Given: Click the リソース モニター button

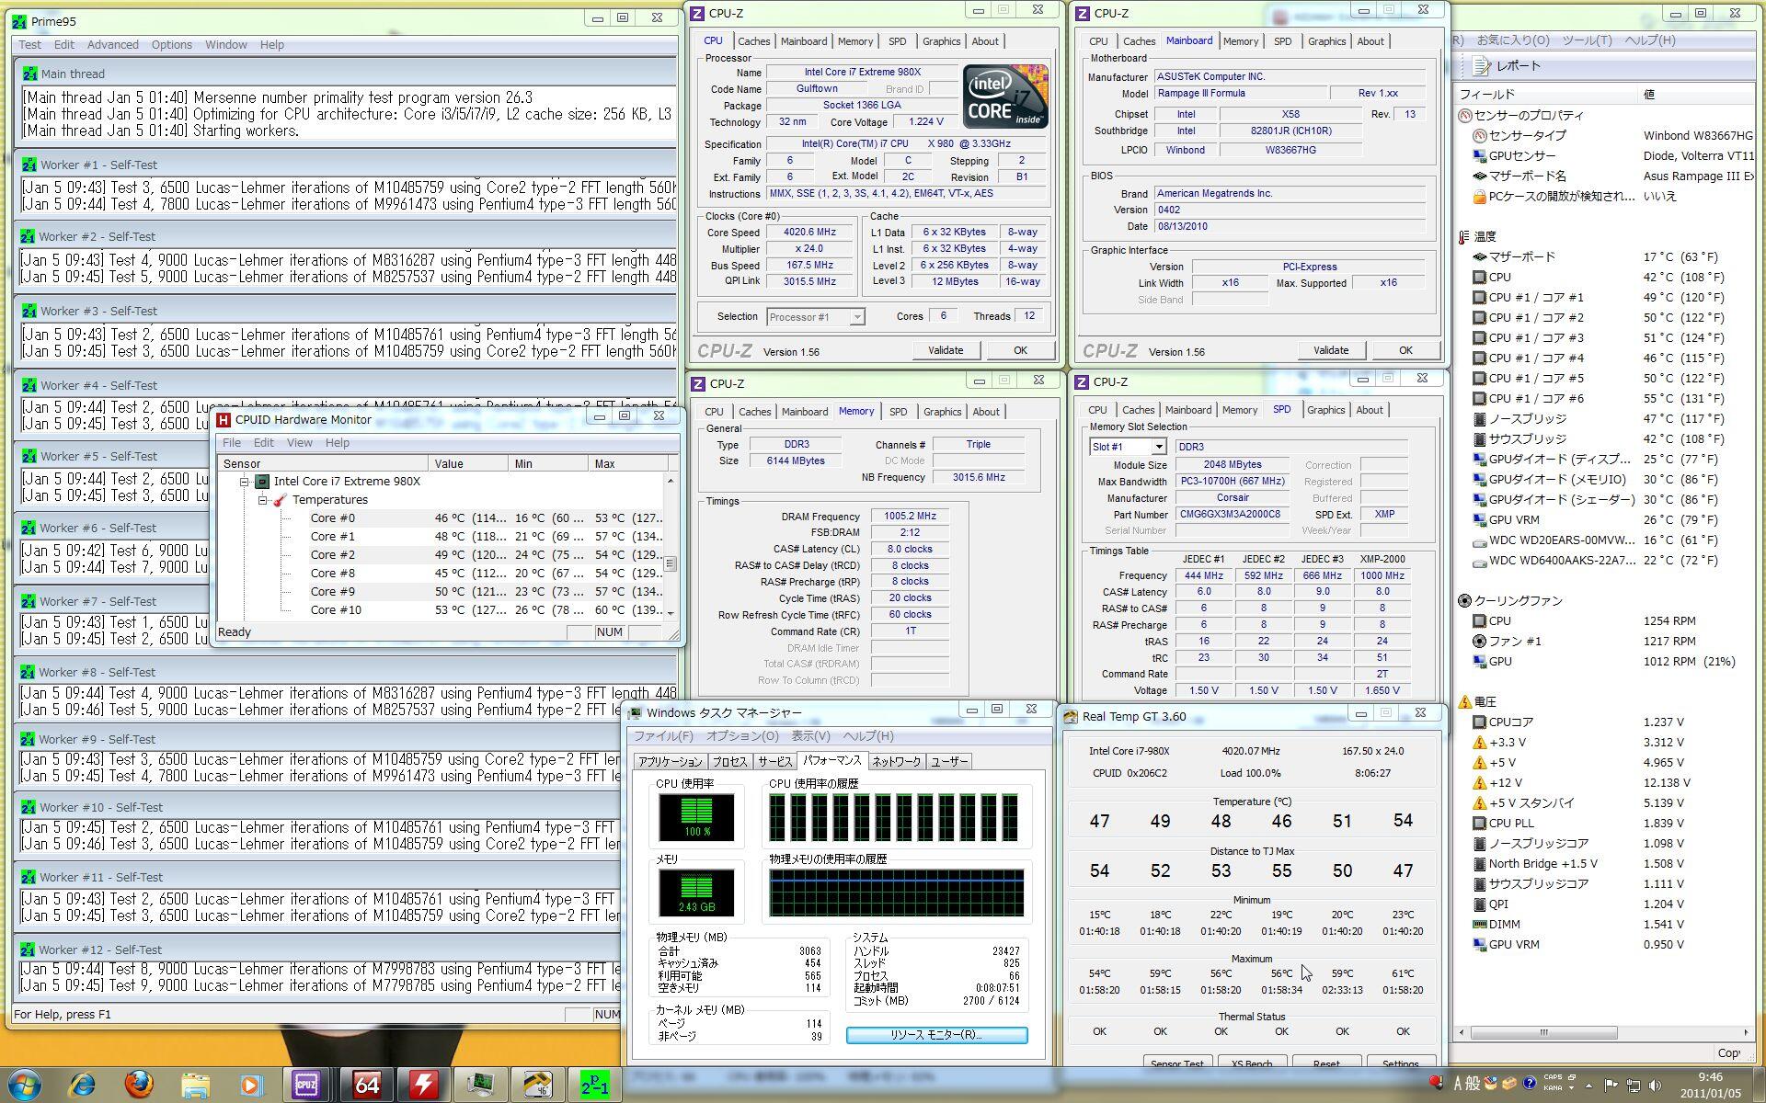Looking at the screenshot, I should coord(936,1035).
